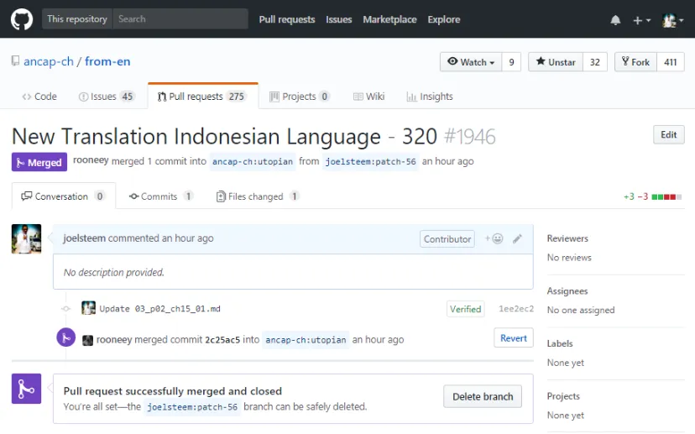Click commit avatar beside Update 03_p02_ch15_01.md
Image resolution: width=695 pixels, height=434 pixels.
(89, 308)
